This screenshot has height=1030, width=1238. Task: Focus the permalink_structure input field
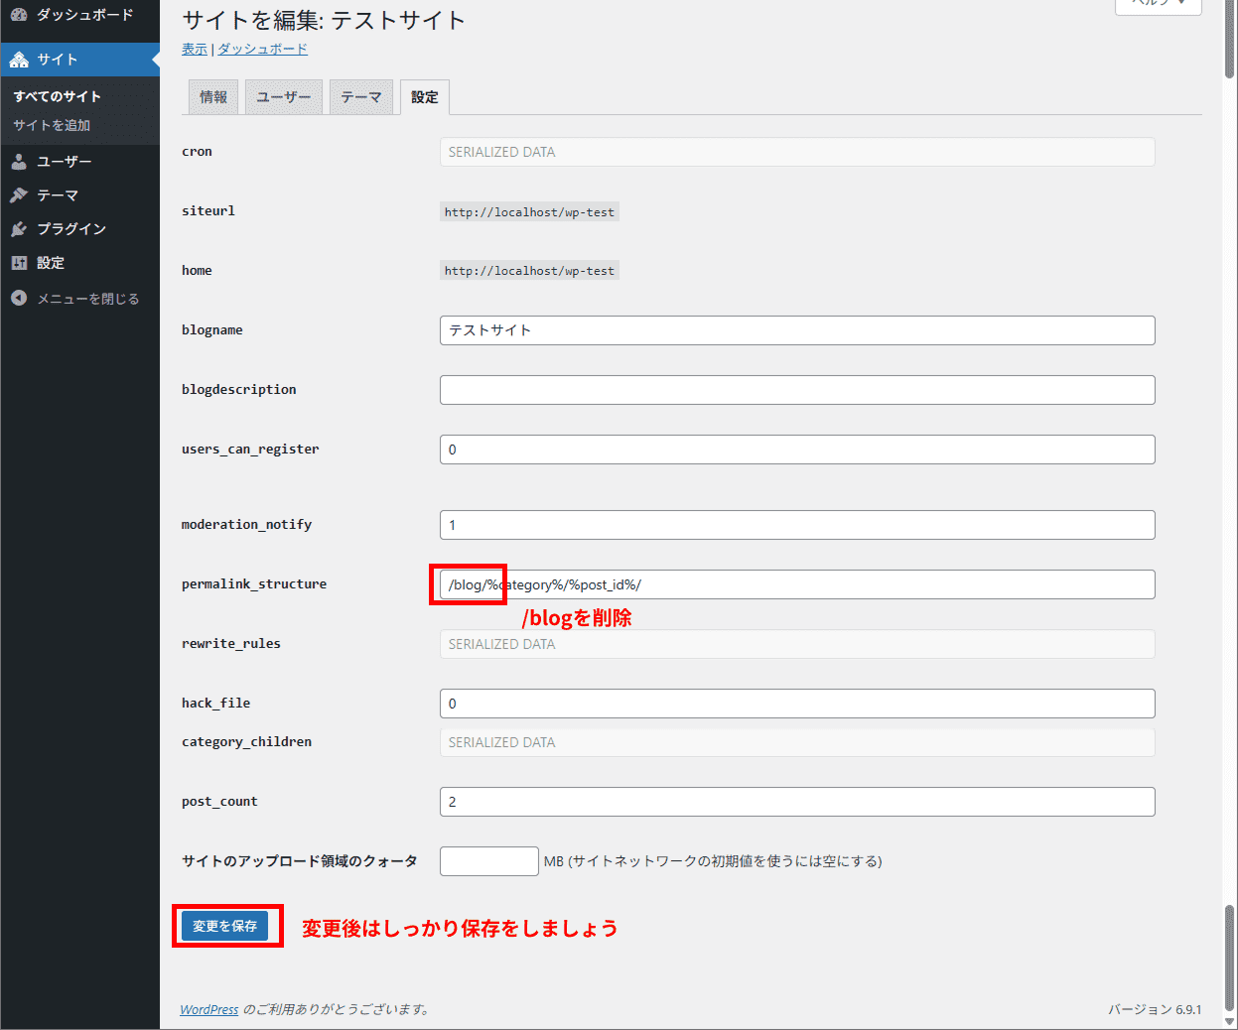pyautogui.click(x=794, y=584)
